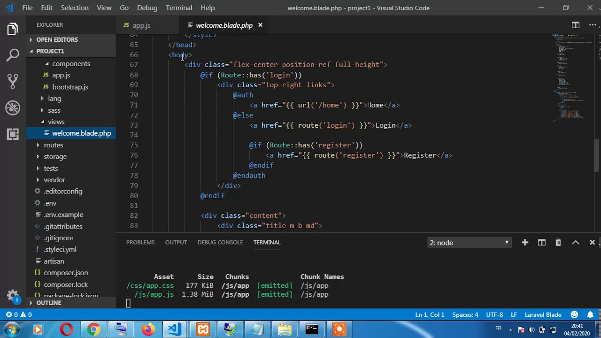The image size is (601, 338).
Task: Close the welcome.blade.php editor tab
Action: pos(260,25)
